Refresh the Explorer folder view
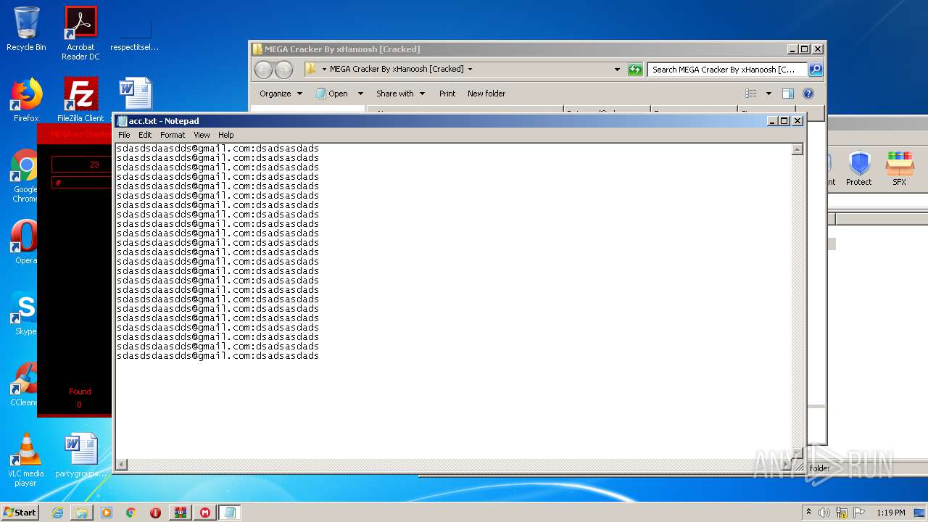 point(635,70)
